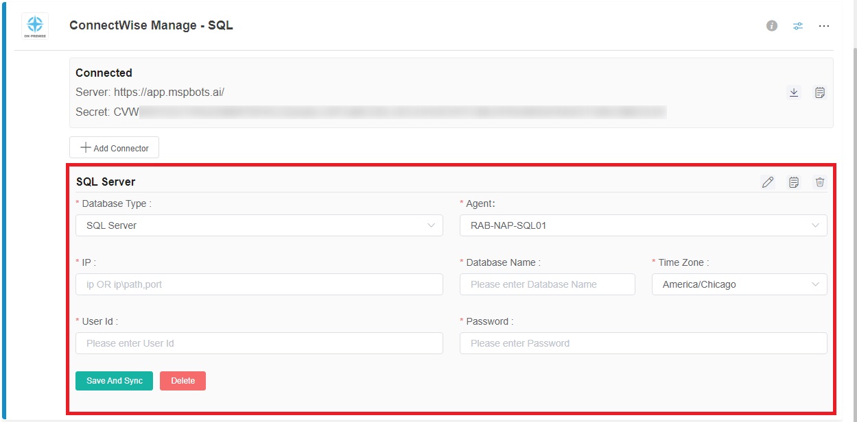Click the Database Name input field
857x422 pixels.
coord(547,284)
